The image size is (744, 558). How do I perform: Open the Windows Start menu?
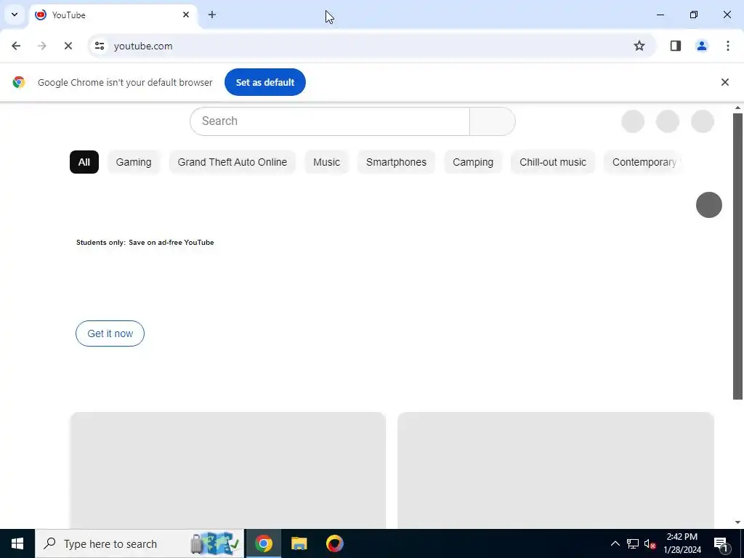click(17, 543)
